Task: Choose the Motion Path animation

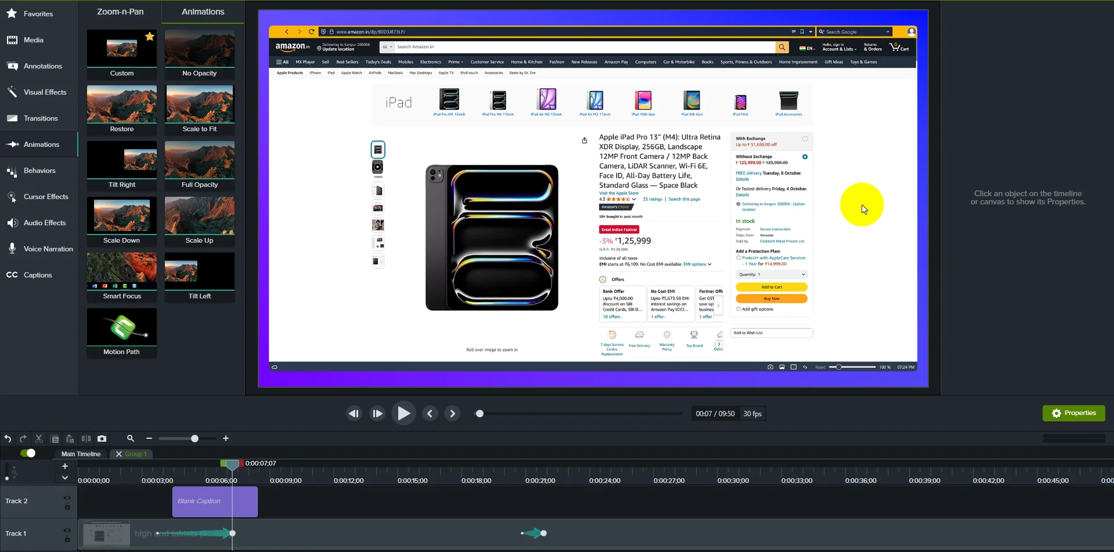Action: tap(122, 333)
